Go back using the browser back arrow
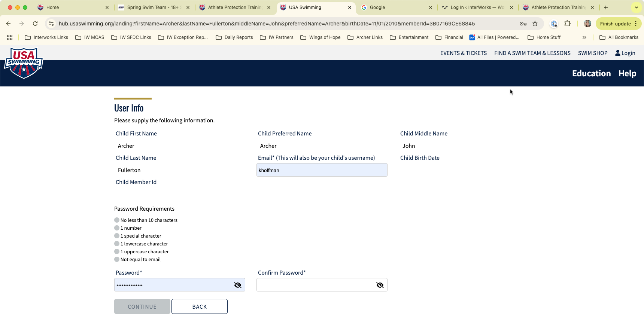 8,24
